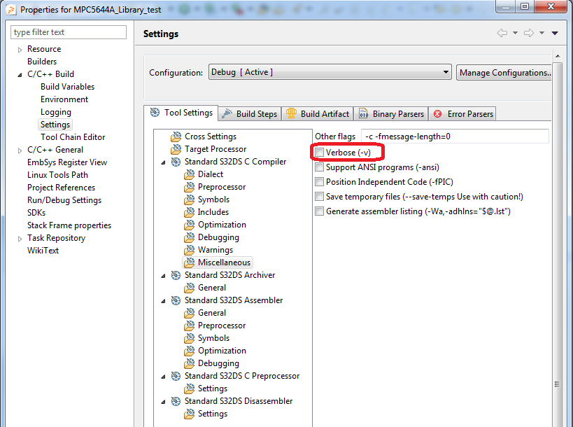Switch to the Tool Settings tab

181,113
